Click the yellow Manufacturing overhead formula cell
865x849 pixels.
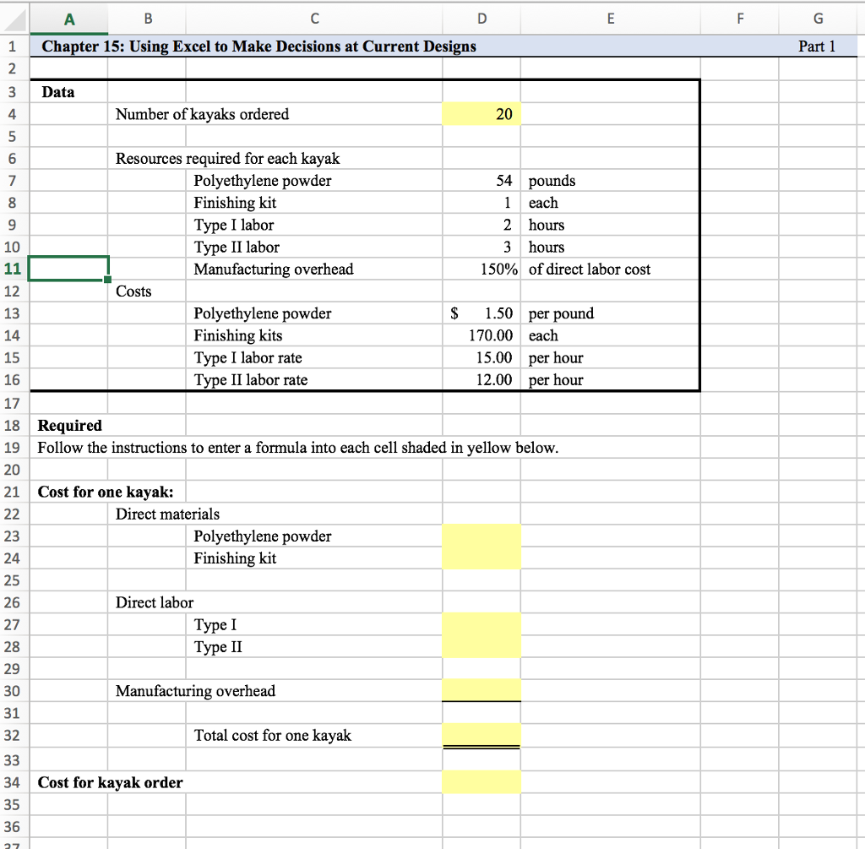481,691
